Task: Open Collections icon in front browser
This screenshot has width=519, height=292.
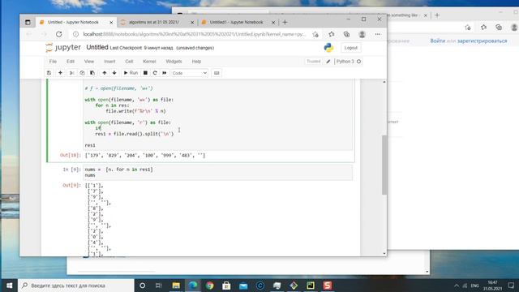Action: click(x=346, y=34)
